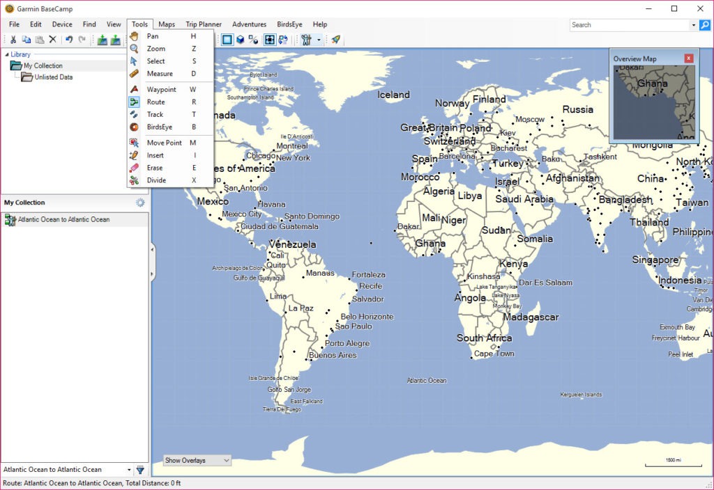The height and width of the screenshot is (490, 714).
Task: Open the Trip Planner menu
Action: click(x=204, y=24)
